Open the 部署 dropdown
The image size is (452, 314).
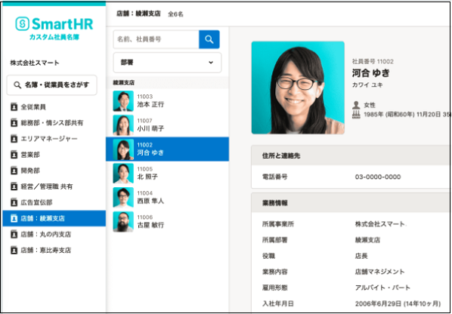[x=168, y=63]
